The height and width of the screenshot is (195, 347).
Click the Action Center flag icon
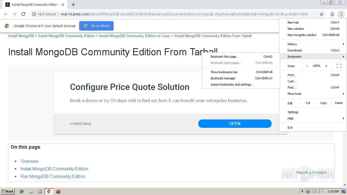coord(321,191)
